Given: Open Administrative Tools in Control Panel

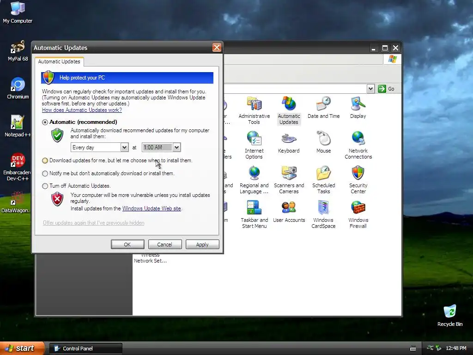Looking at the screenshot, I should (x=254, y=110).
